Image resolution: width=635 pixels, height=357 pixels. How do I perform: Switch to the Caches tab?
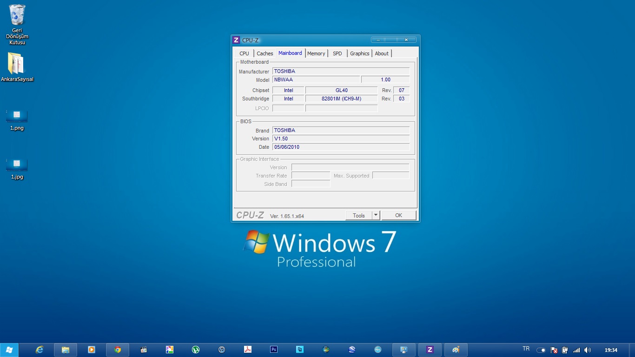point(265,53)
